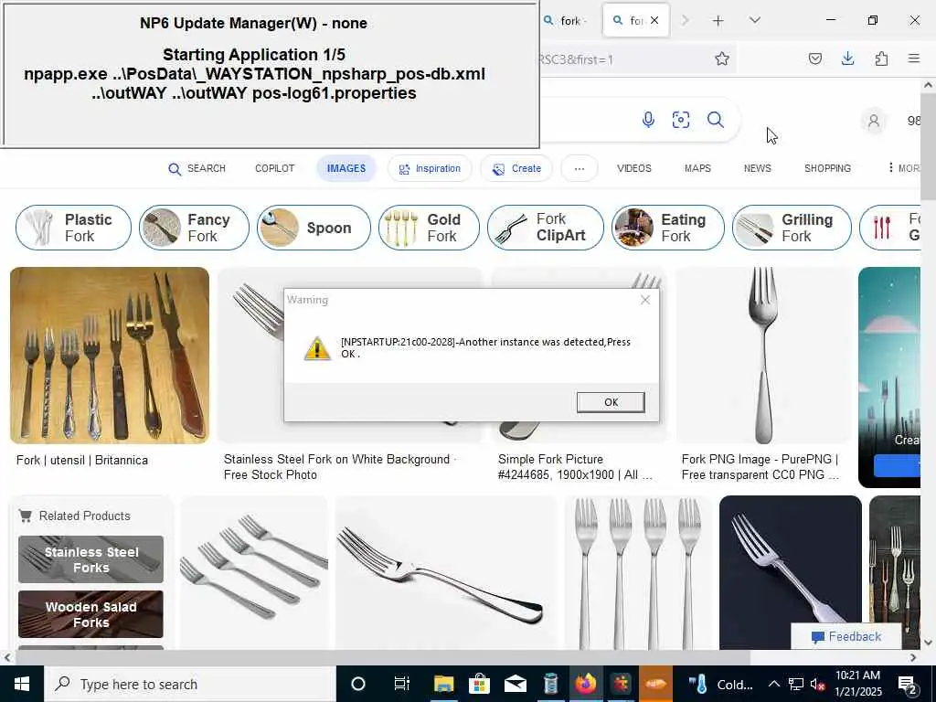Click OK in the Warning dialog
The height and width of the screenshot is (702, 936).
tap(611, 402)
